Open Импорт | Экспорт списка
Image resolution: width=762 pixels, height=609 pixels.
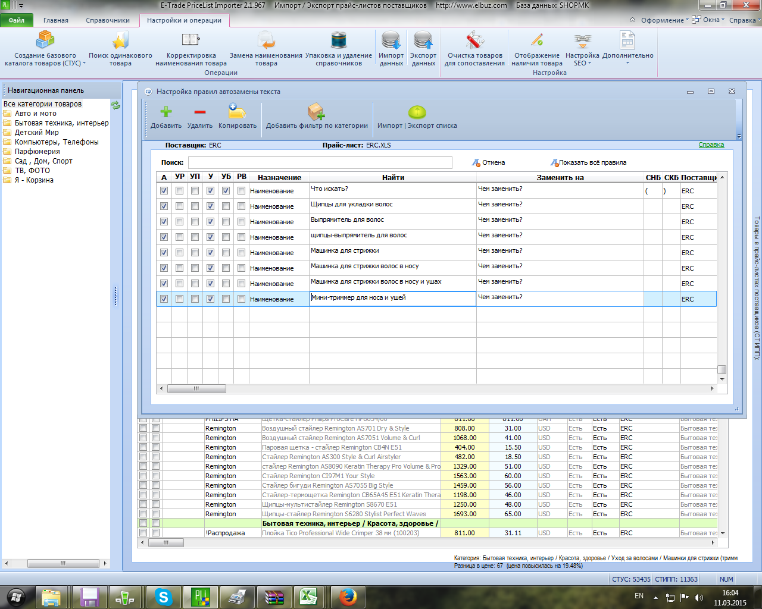[x=417, y=117]
